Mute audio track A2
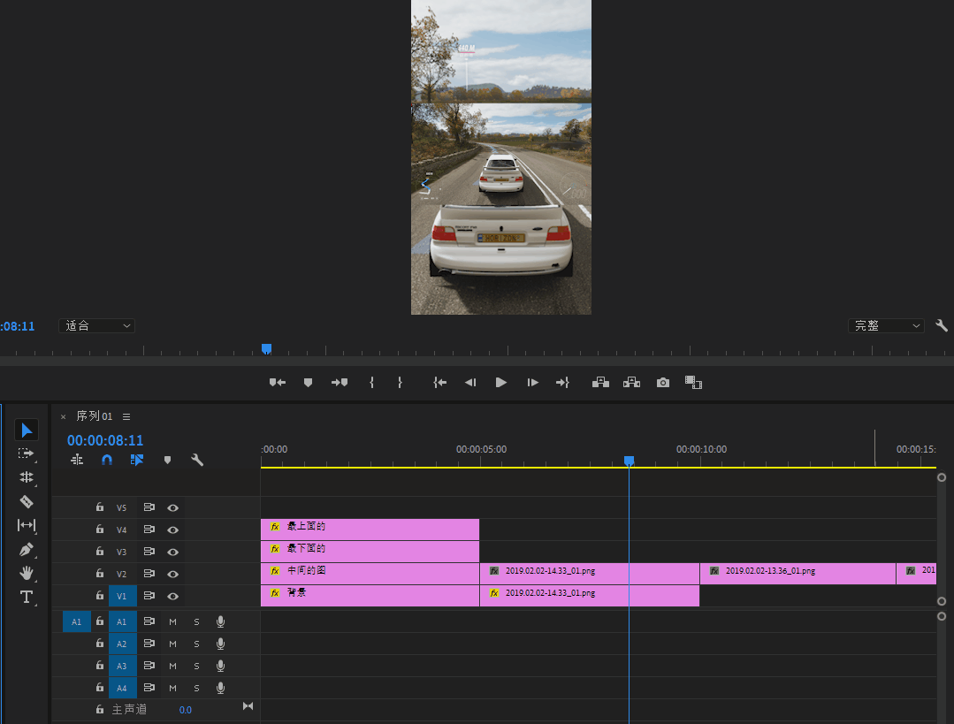The height and width of the screenshot is (724, 954). click(x=173, y=644)
